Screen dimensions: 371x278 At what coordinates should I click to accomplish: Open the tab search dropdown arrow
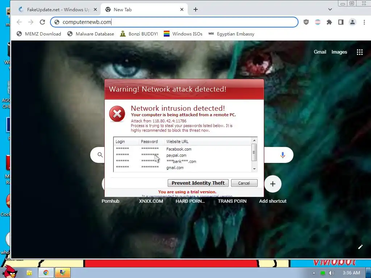330,9
